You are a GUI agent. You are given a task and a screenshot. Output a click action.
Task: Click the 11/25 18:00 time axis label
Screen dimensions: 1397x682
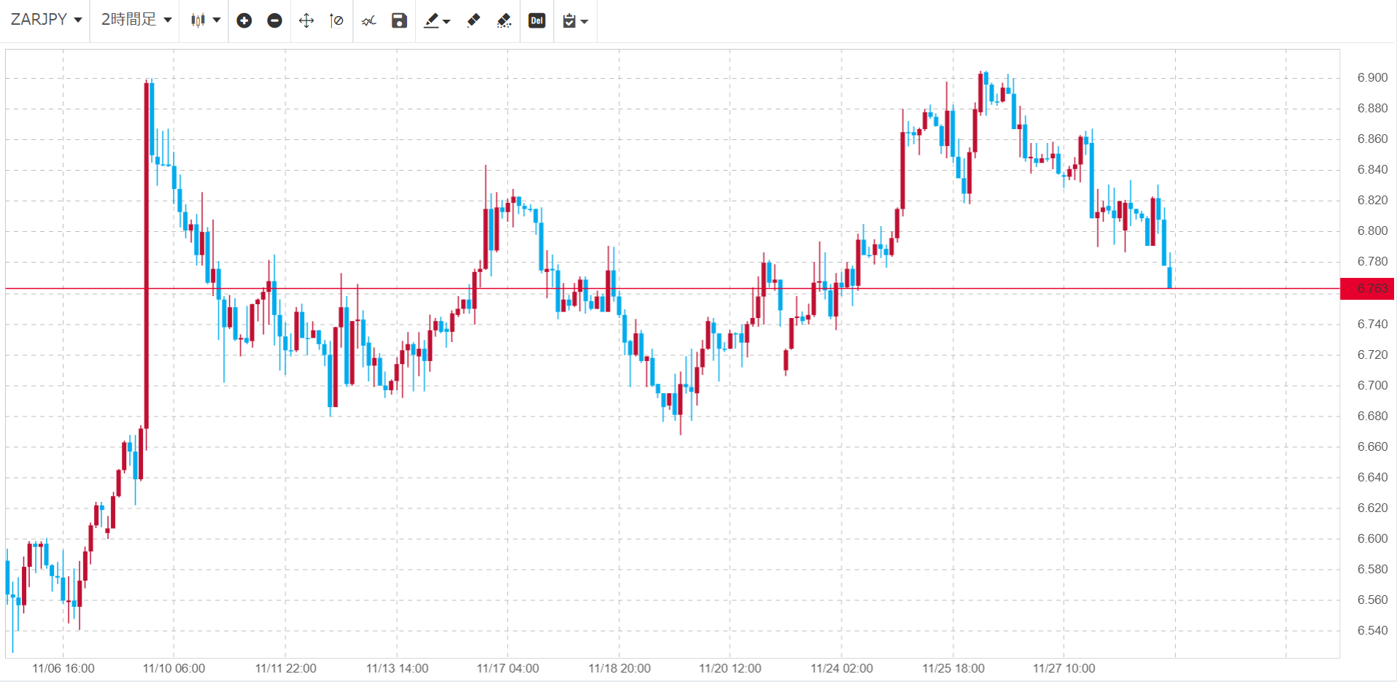point(953,668)
